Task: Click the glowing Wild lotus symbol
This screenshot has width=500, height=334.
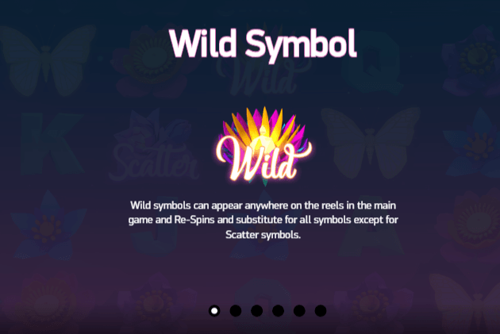Action: [x=263, y=147]
